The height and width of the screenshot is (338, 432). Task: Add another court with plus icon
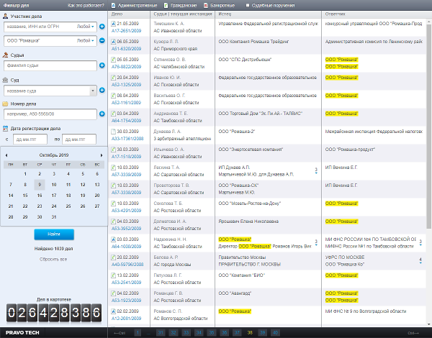[102, 91]
